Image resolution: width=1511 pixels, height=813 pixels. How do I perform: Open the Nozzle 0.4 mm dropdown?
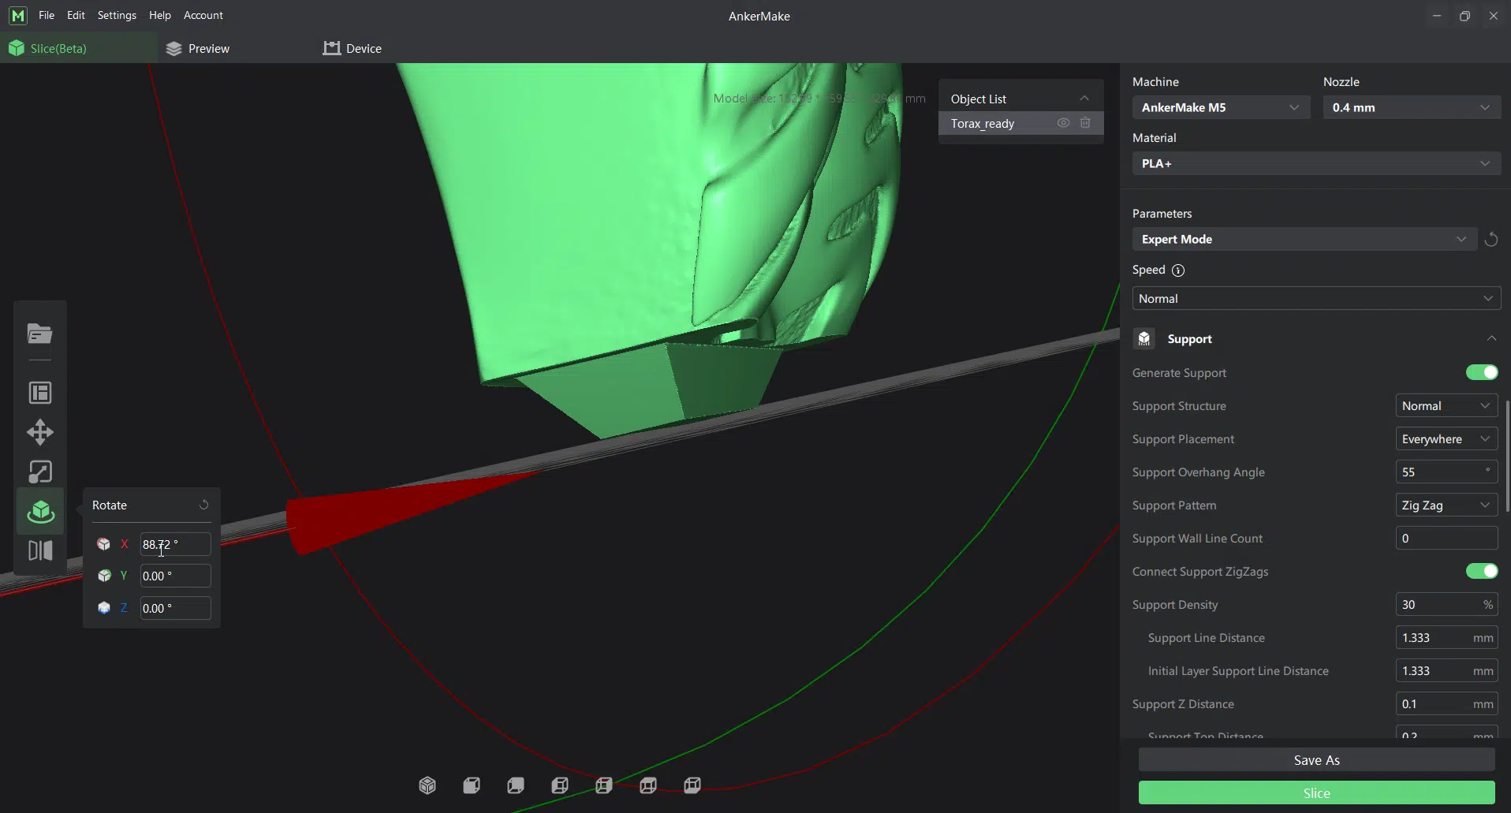coord(1412,107)
